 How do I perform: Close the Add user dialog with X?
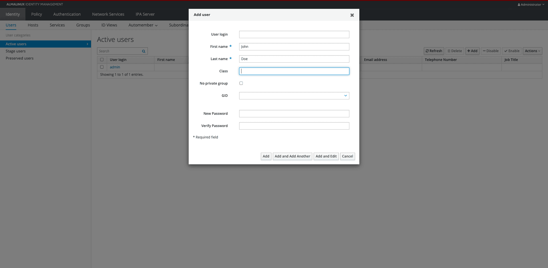tap(352, 15)
